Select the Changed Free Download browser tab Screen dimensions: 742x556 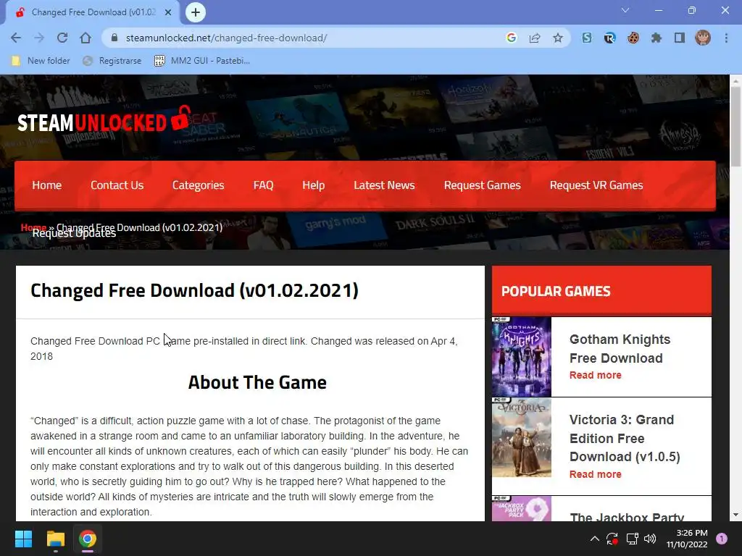(93, 12)
